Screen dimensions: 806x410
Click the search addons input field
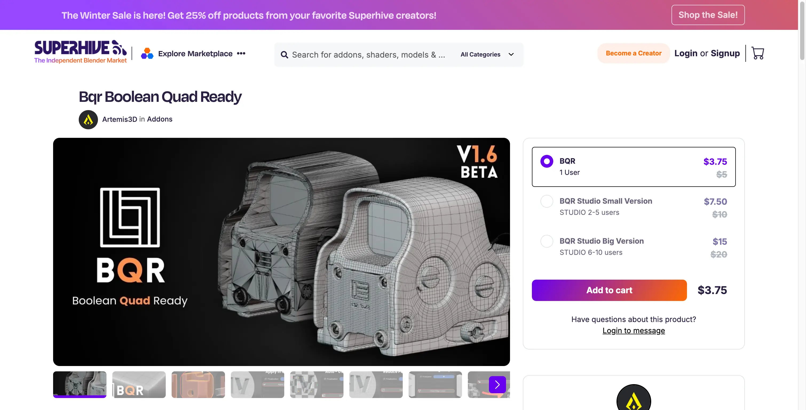tap(368, 55)
